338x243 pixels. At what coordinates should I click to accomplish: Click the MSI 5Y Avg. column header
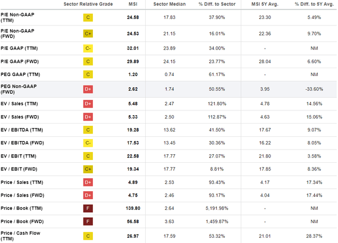[265, 4]
